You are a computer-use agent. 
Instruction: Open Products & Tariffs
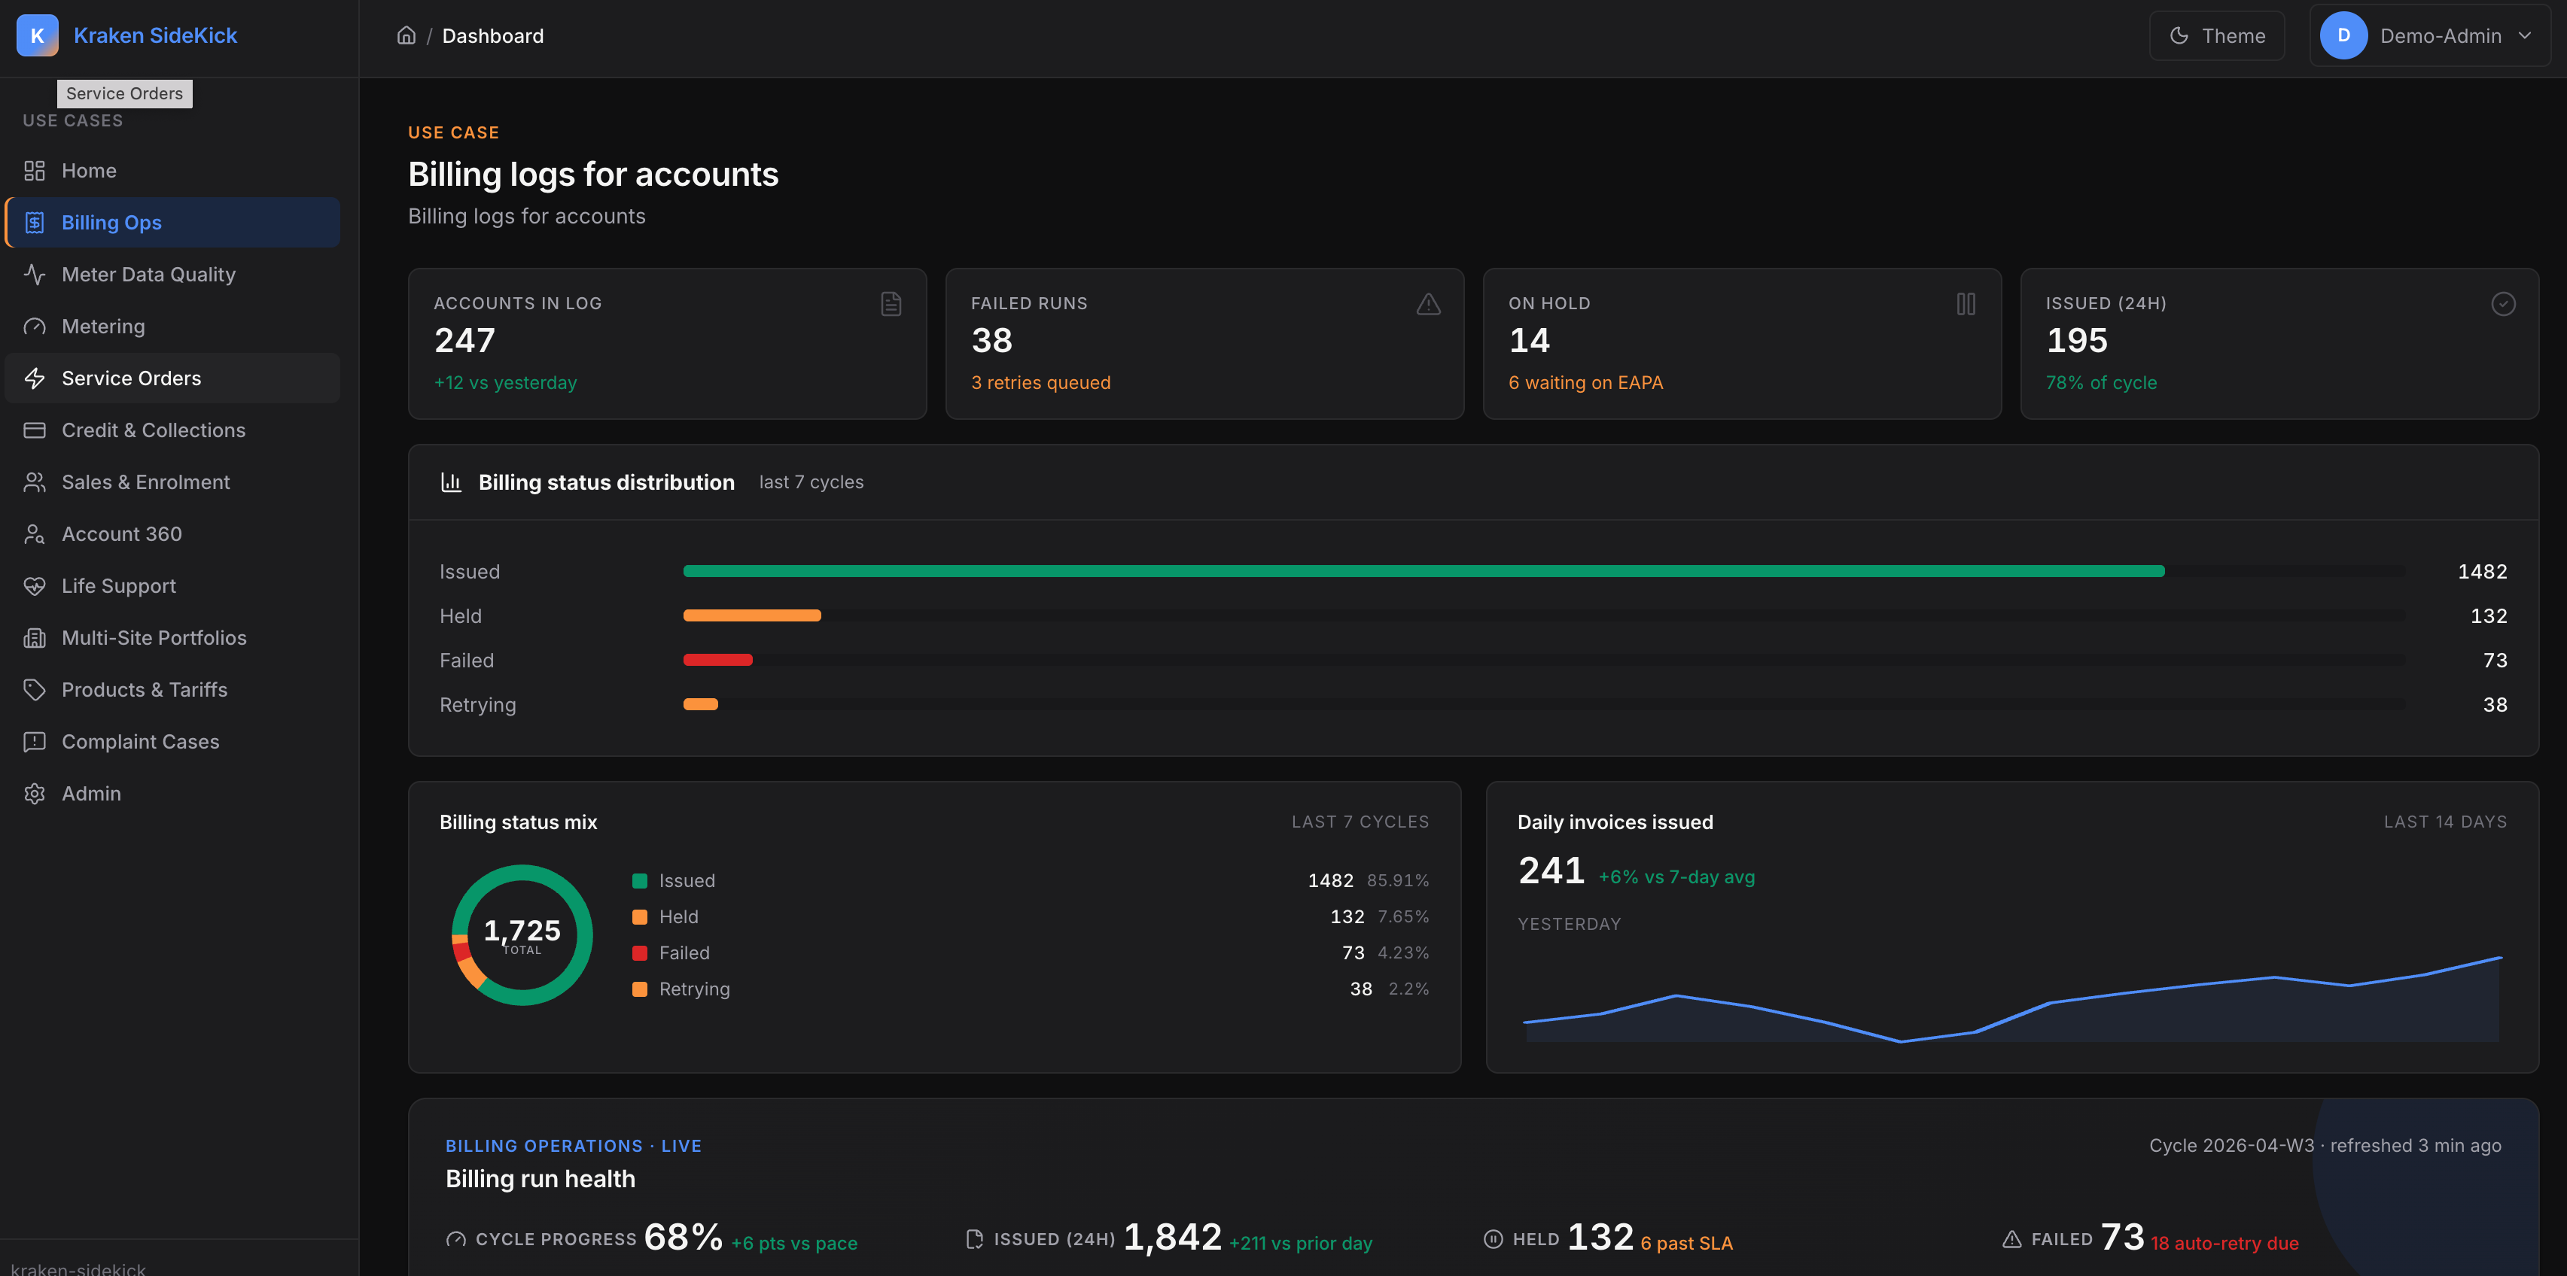[172, 689]
